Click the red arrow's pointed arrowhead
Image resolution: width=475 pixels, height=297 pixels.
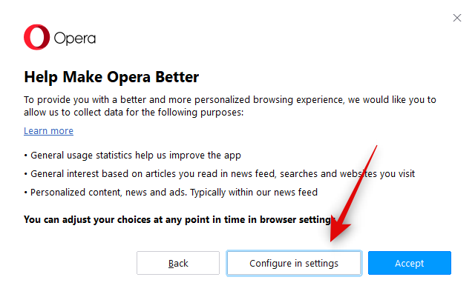tap(337, 236)
